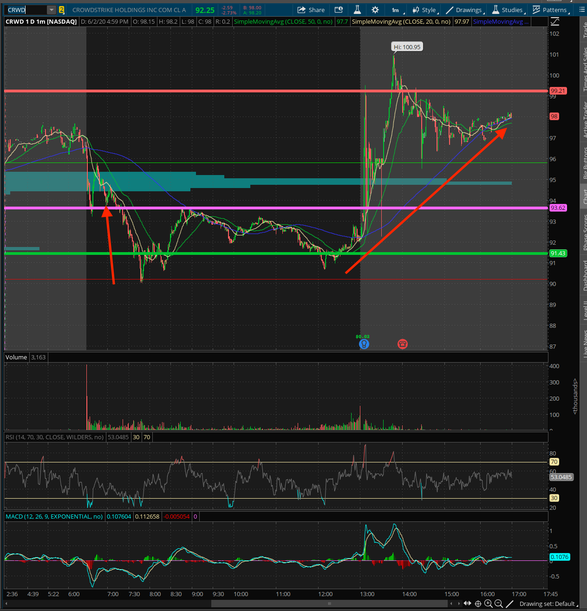
Task: Expand the symbol selector dropdown arrow
Action: [x=52, y=10]
